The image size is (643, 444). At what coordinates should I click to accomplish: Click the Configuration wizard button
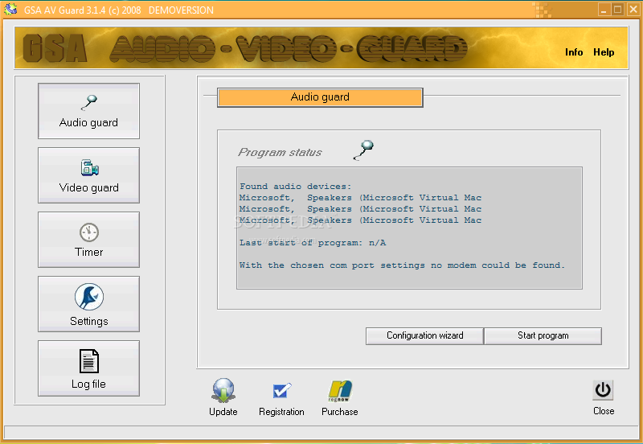(425, 335)
